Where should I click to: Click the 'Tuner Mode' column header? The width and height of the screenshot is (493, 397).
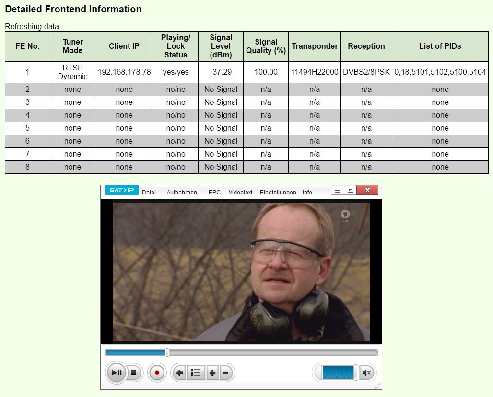point(72,46)
